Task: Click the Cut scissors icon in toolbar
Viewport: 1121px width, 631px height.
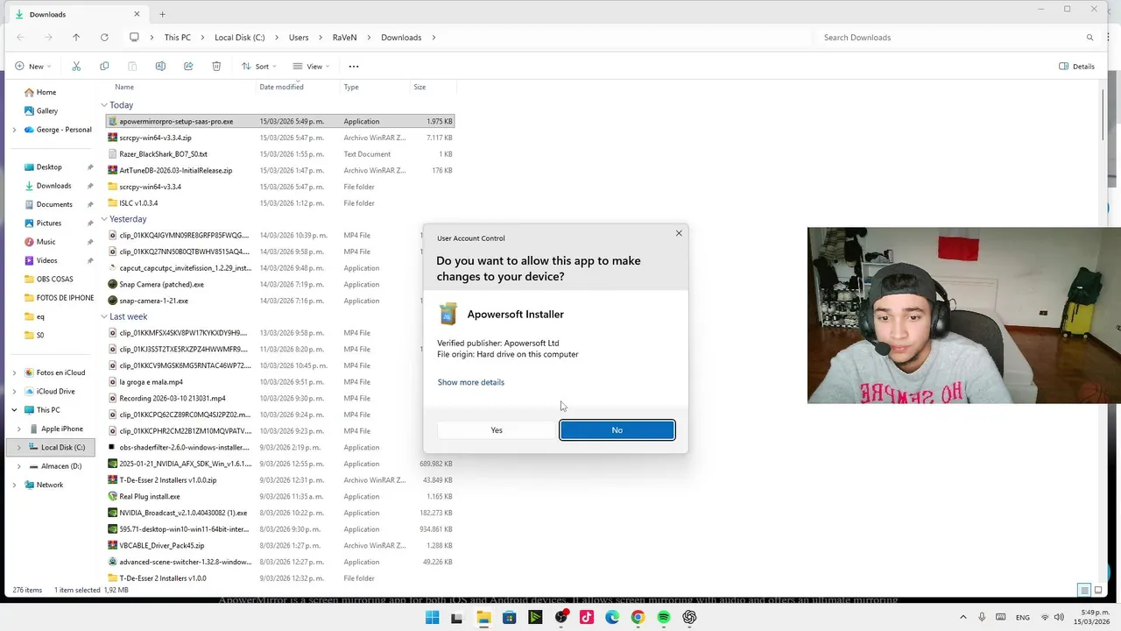Action: 76,67
